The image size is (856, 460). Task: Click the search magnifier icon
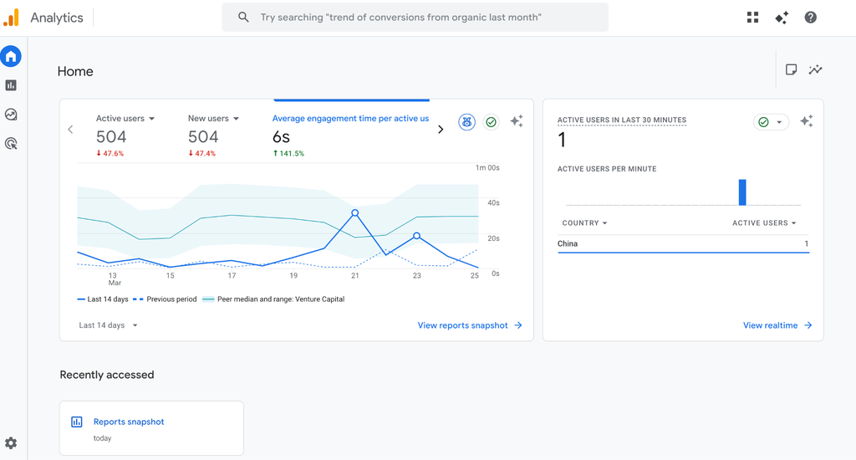(x=243, y=18)
